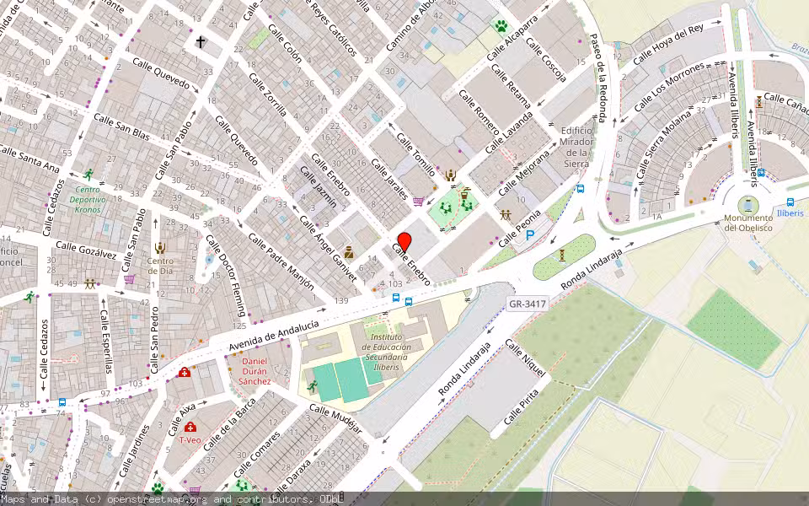809x506 pixels.
Task: Click the T-Veo red medical icon
Action: point(190,426)
